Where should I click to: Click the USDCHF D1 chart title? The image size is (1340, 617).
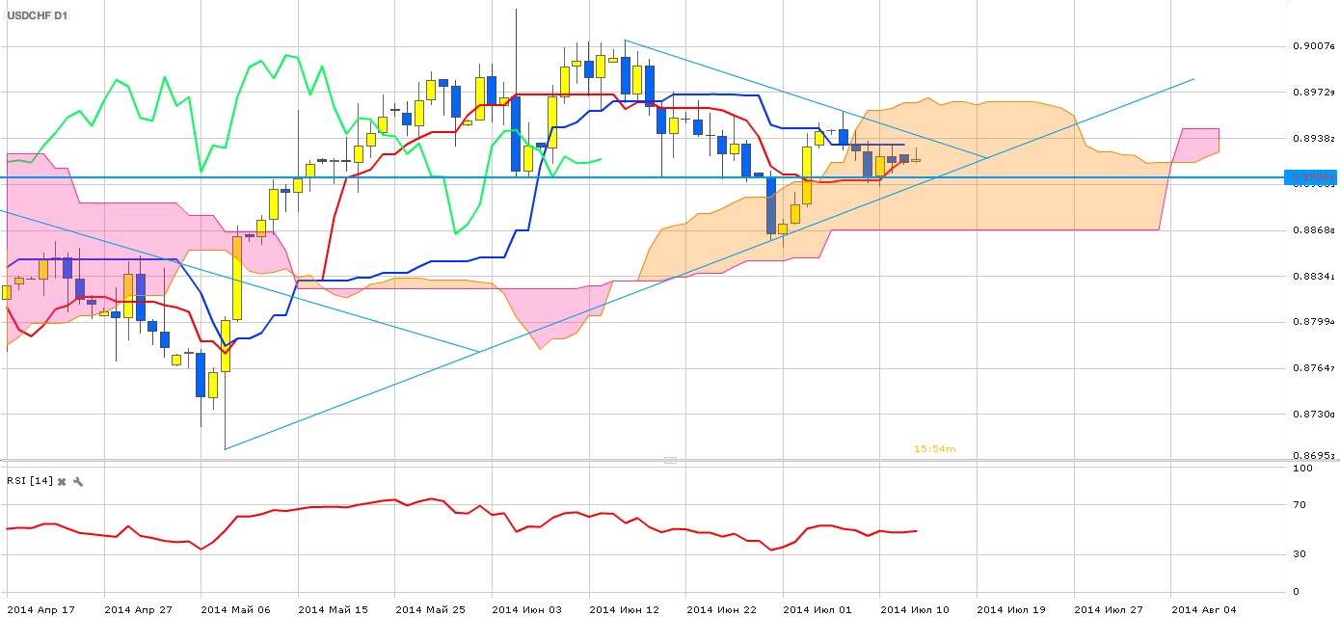pos(39,16)
